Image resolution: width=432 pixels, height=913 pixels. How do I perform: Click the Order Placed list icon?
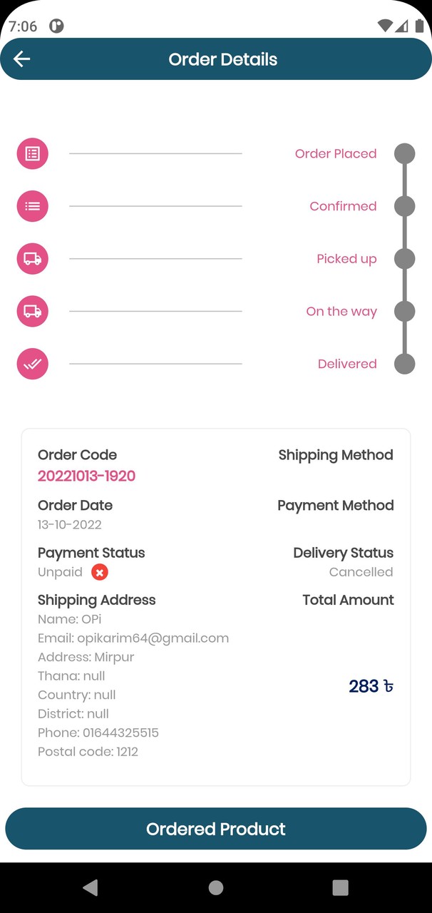coord(32,153)
